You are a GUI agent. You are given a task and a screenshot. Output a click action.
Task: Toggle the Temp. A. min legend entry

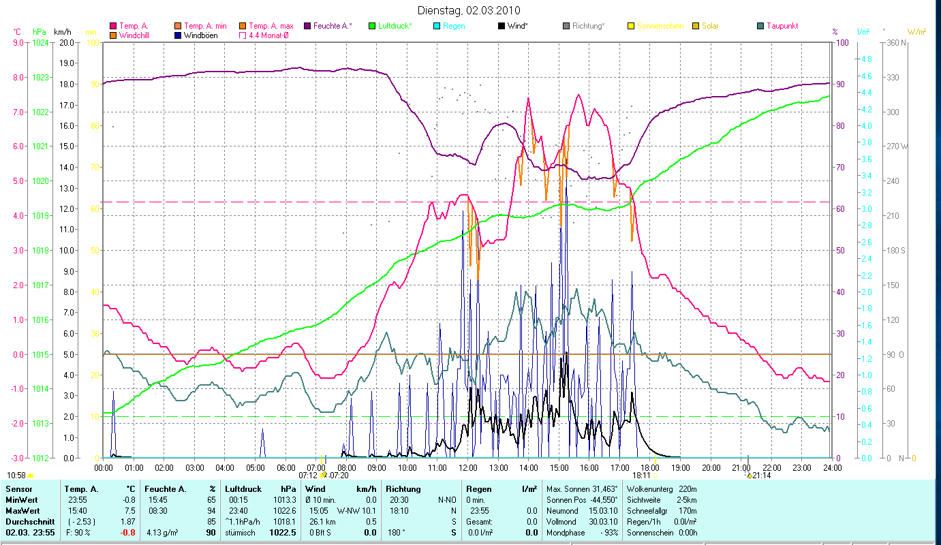178,27
